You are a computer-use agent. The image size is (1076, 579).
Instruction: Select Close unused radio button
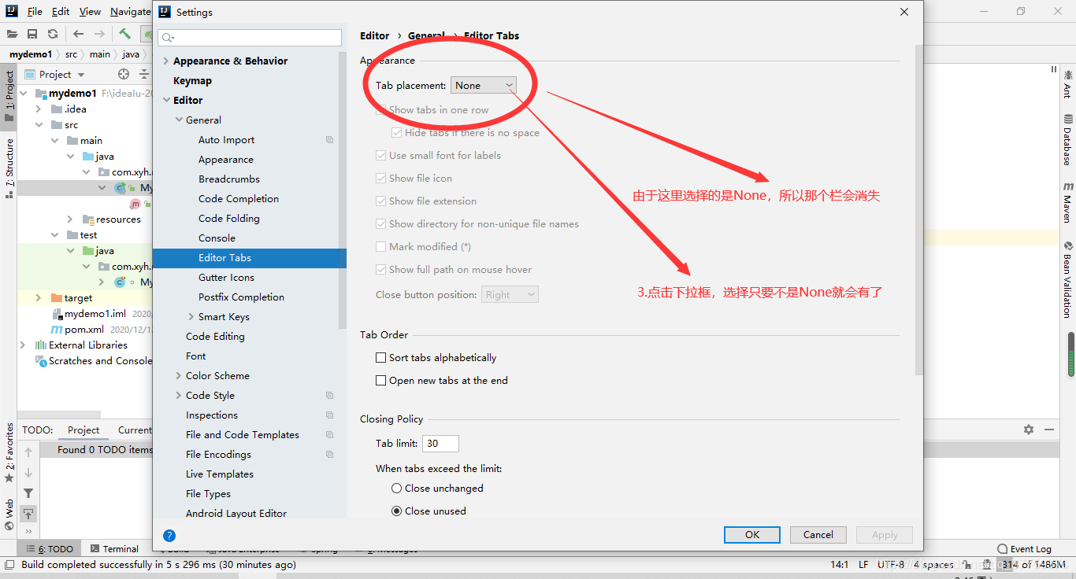click(397, 511)
